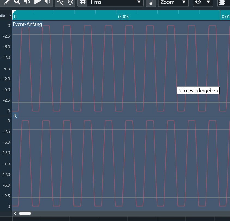Expand the eye icon dropdown arrow
The height and width of the screenshot is (221, 230).
click(x=208, y=2)
